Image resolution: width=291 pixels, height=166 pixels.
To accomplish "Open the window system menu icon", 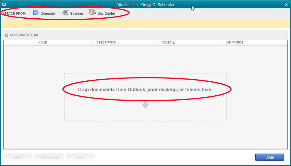I will (x=4, y=4).
